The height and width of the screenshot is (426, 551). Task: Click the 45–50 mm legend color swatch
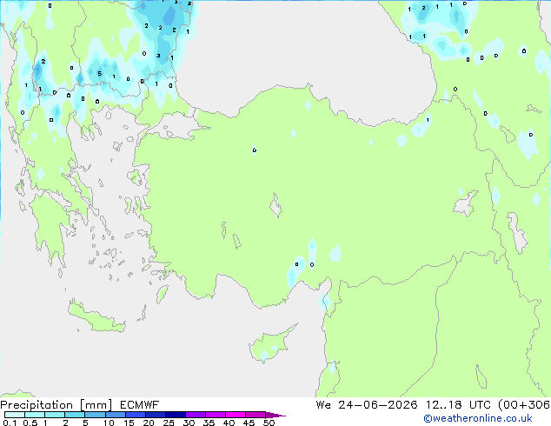tap(256, 415)
